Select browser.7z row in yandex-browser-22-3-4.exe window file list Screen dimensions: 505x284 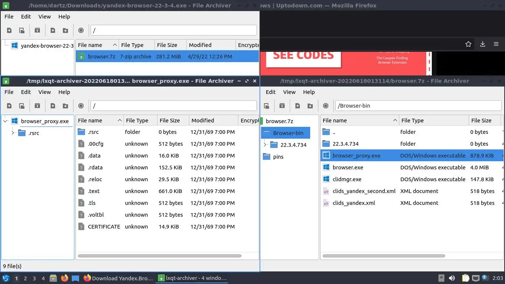167,57
